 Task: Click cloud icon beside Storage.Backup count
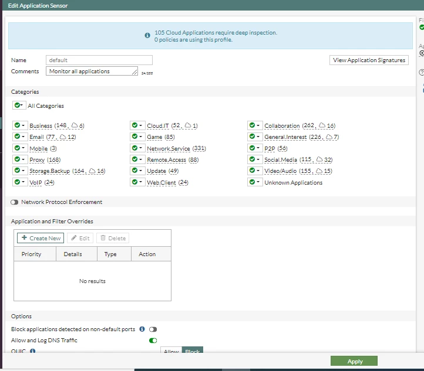(x=92, y=171)
